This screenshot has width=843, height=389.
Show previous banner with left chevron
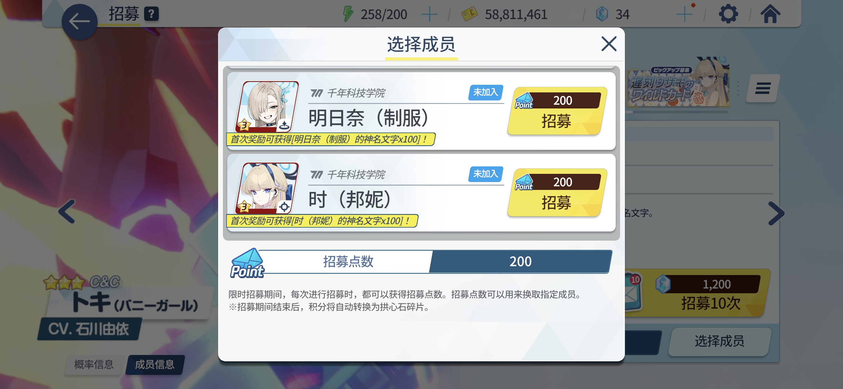[x=67, y=212]
